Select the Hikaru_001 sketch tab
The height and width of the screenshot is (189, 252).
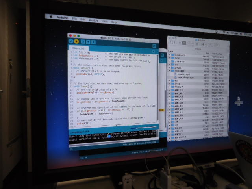(x=78, y=48)
